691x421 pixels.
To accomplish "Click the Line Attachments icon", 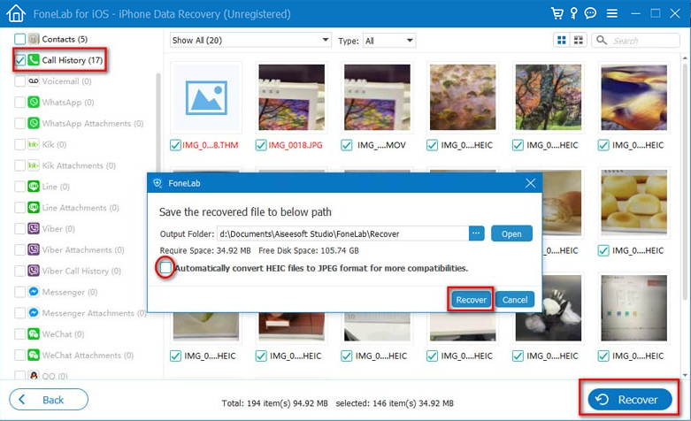I will [x=34, y=208].
